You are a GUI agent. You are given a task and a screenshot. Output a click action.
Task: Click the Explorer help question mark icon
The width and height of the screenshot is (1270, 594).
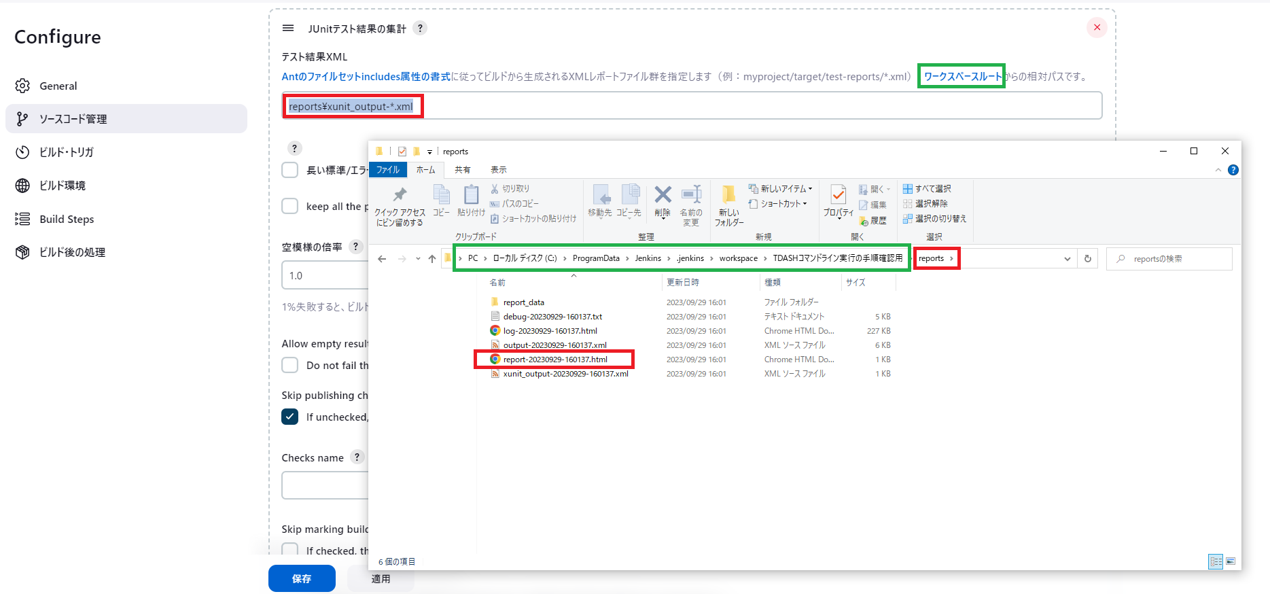[x=1233, y=170]
